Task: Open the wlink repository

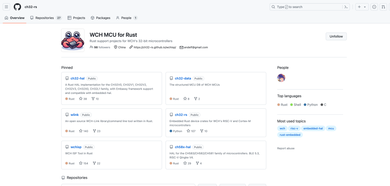Action: (75, 114)
